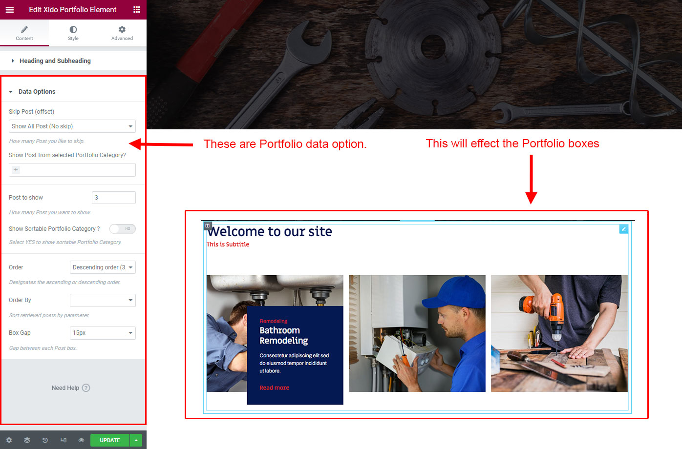Click the Post to show number field

(x=113, y=198)
